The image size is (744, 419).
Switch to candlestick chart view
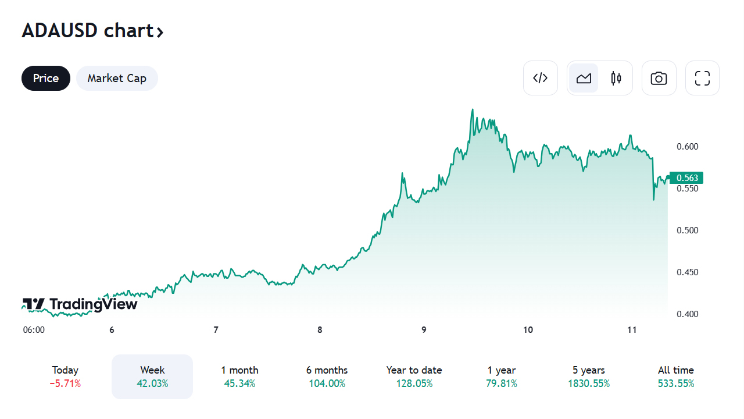click(616, 78)
